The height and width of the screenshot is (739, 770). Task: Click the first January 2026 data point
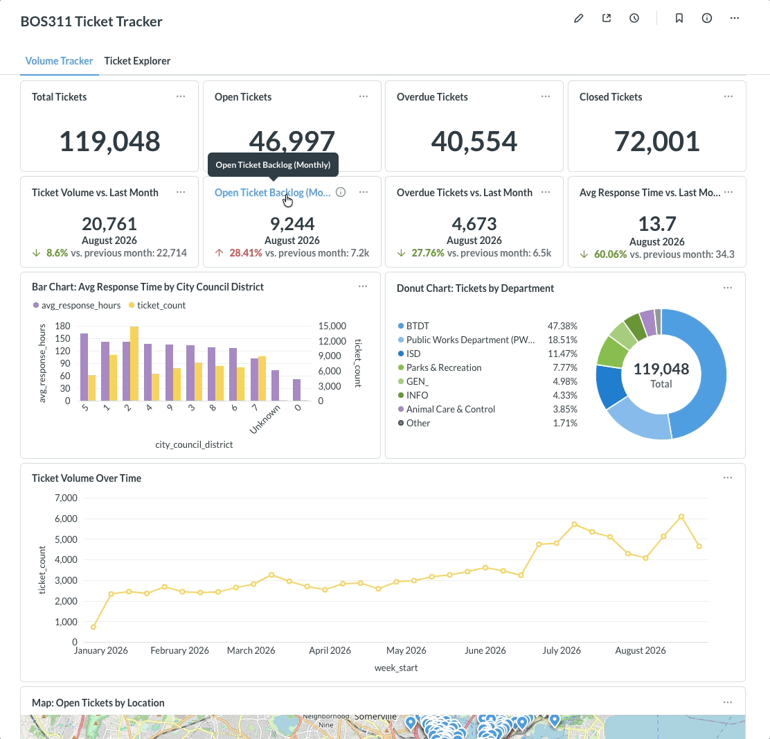pyautogui.click(x=93, y=627)
